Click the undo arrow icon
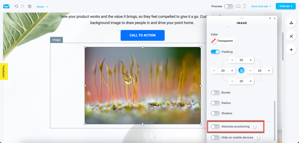The width and height of the screenshot is (299, 143). point(16,6)
